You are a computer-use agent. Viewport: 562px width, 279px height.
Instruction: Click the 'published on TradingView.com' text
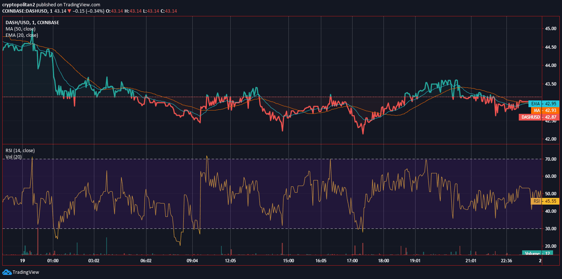pos(68,4)
